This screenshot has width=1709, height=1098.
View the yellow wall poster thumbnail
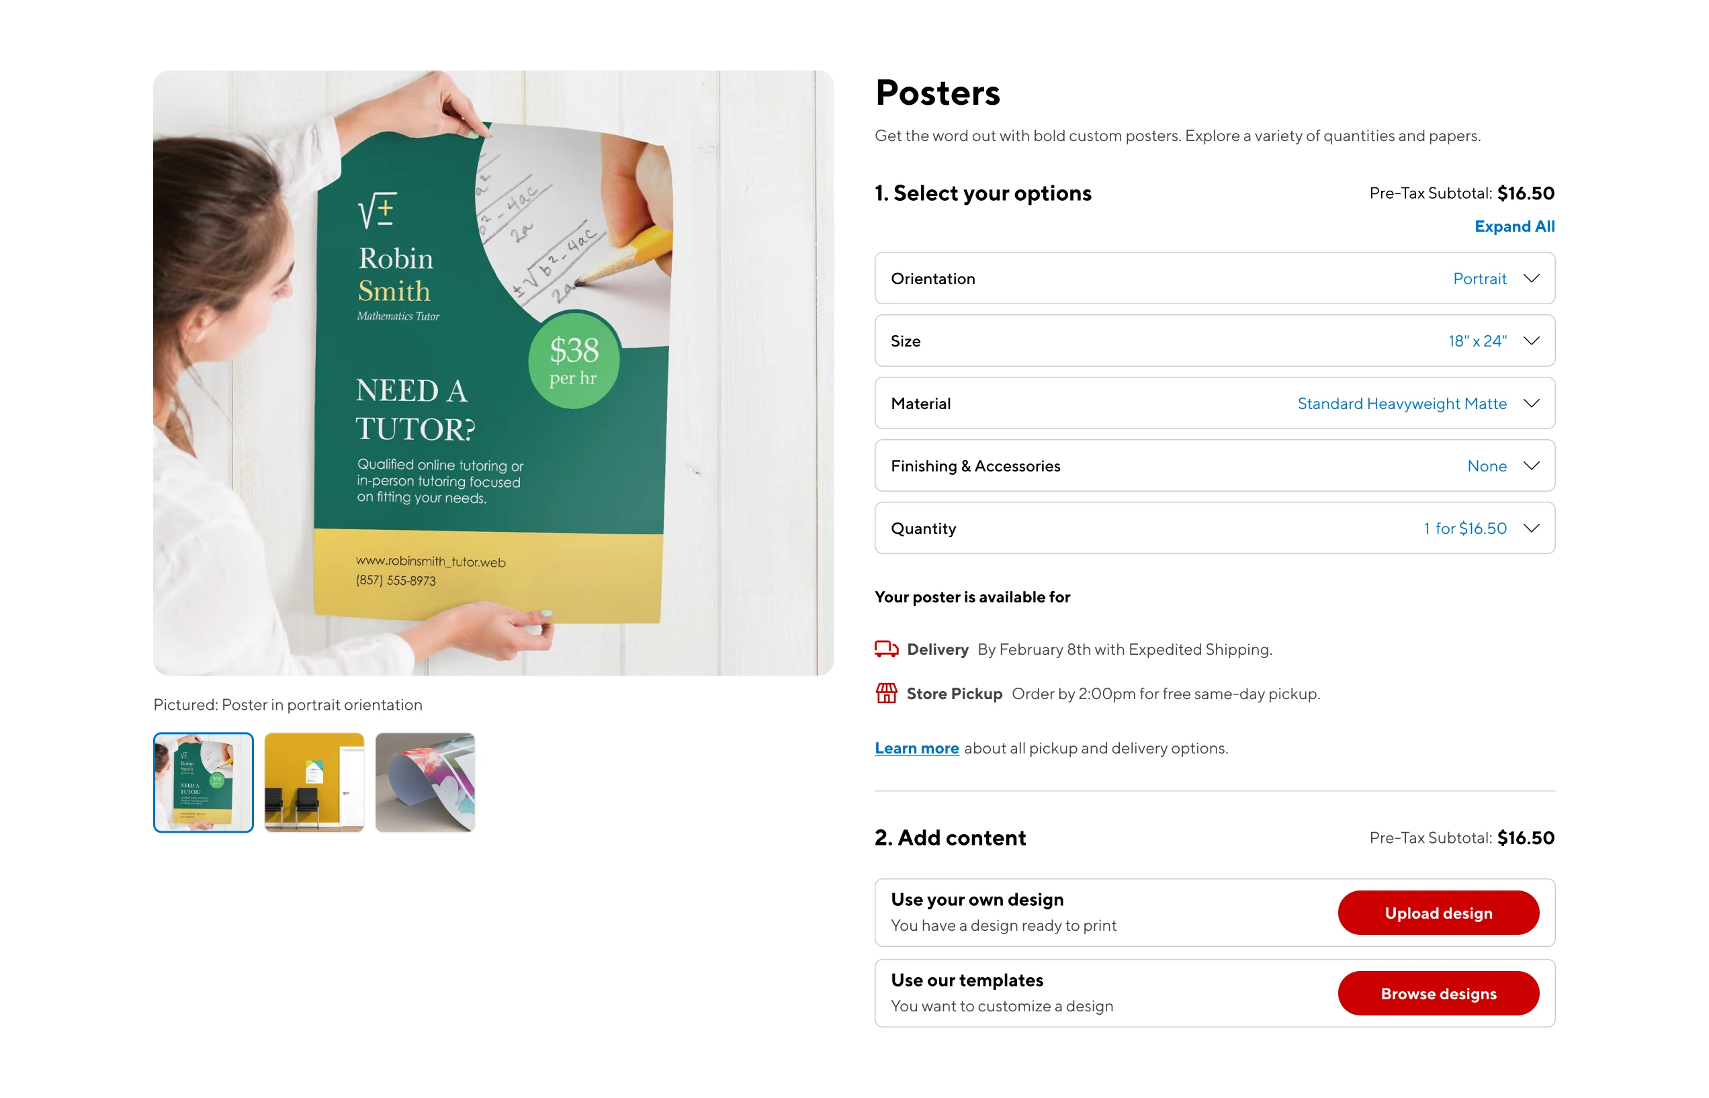[314, 782]
